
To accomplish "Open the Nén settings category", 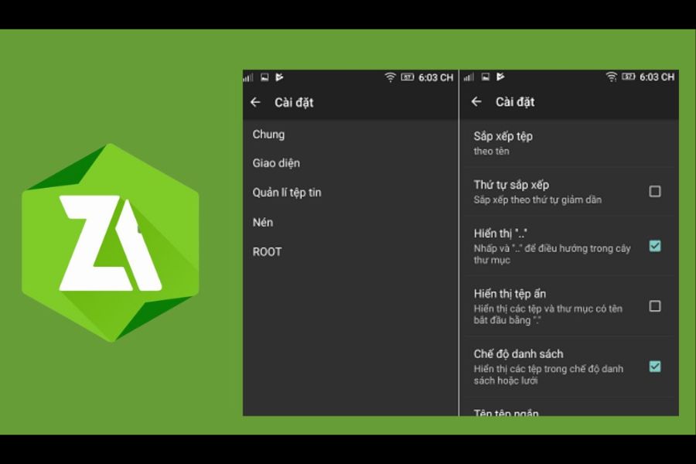I will click(x=350, y=222).
